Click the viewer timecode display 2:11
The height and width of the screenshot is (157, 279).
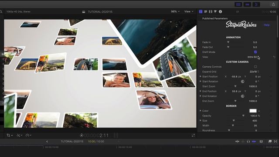[x=104, y=136]
